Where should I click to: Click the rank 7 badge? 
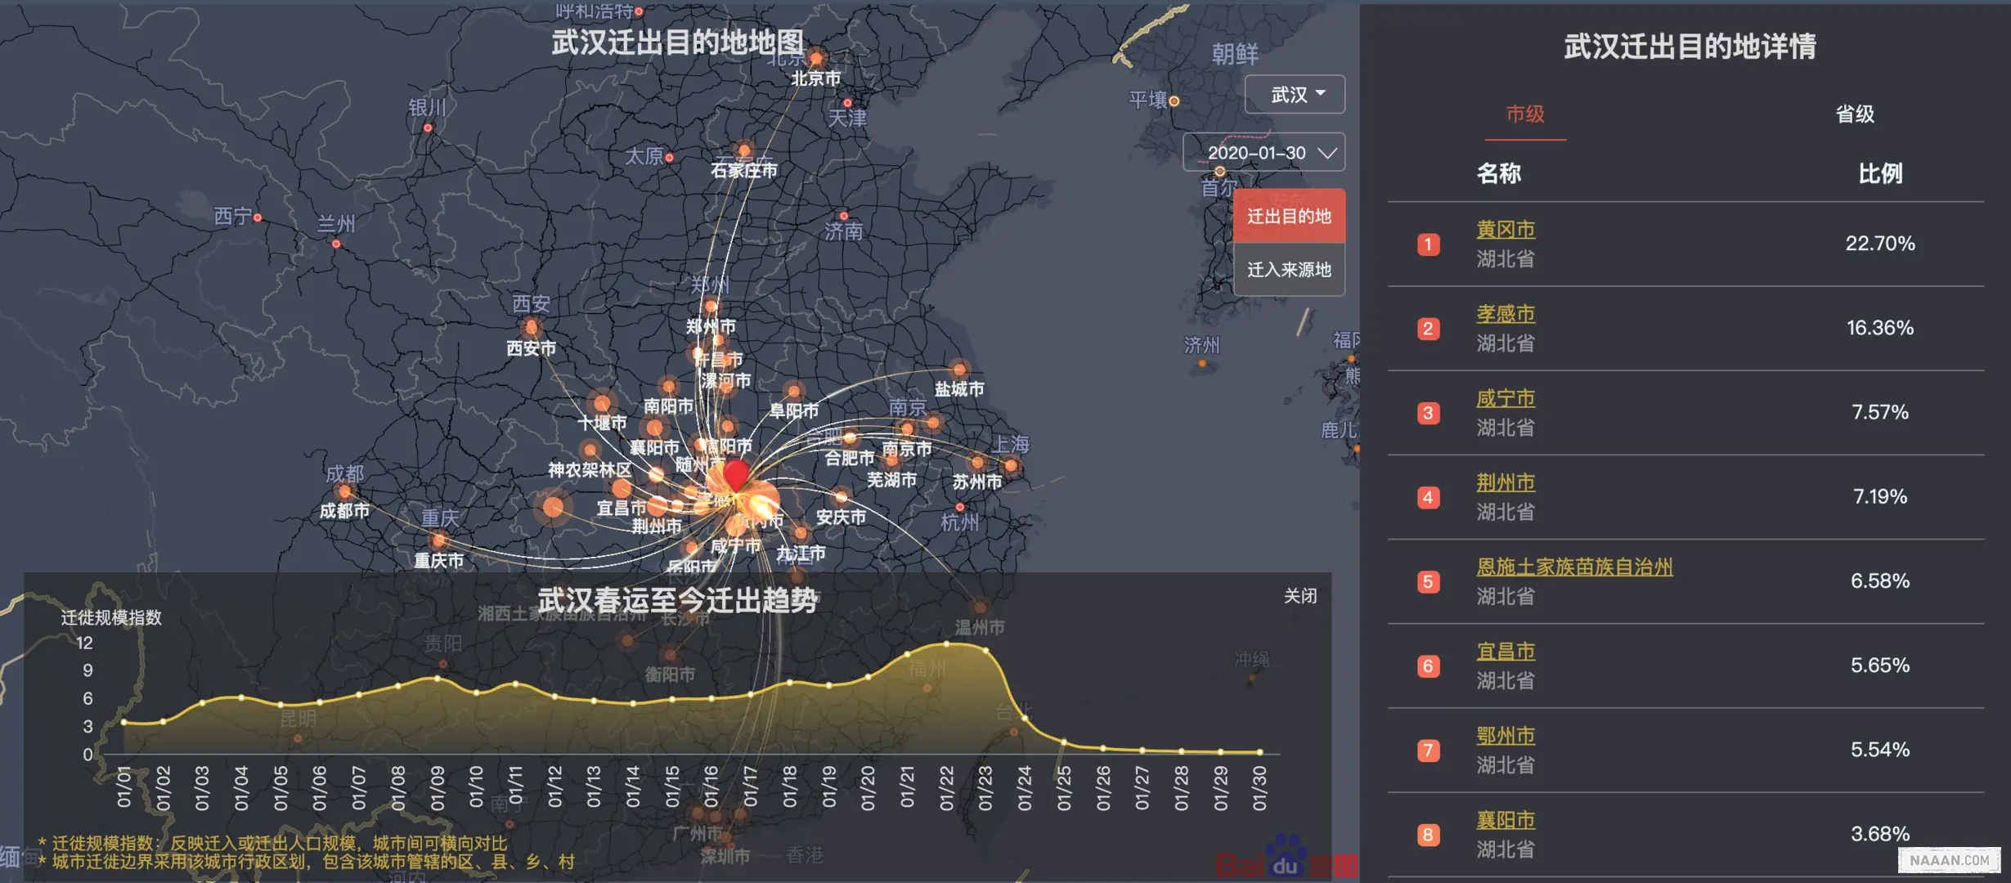point(1428,751)
